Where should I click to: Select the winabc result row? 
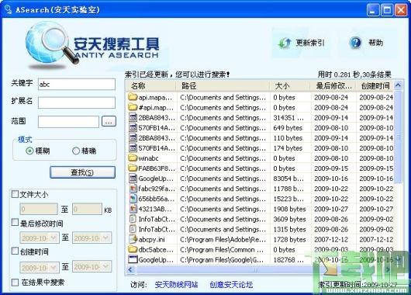click(261, 158)
